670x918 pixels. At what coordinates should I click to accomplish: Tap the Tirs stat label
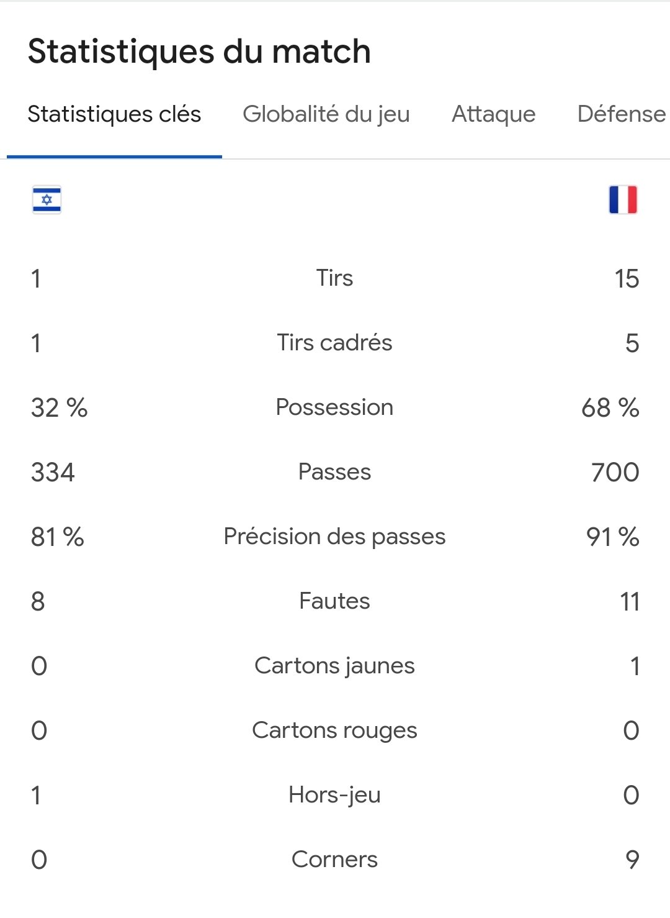[x=334, y=278]
